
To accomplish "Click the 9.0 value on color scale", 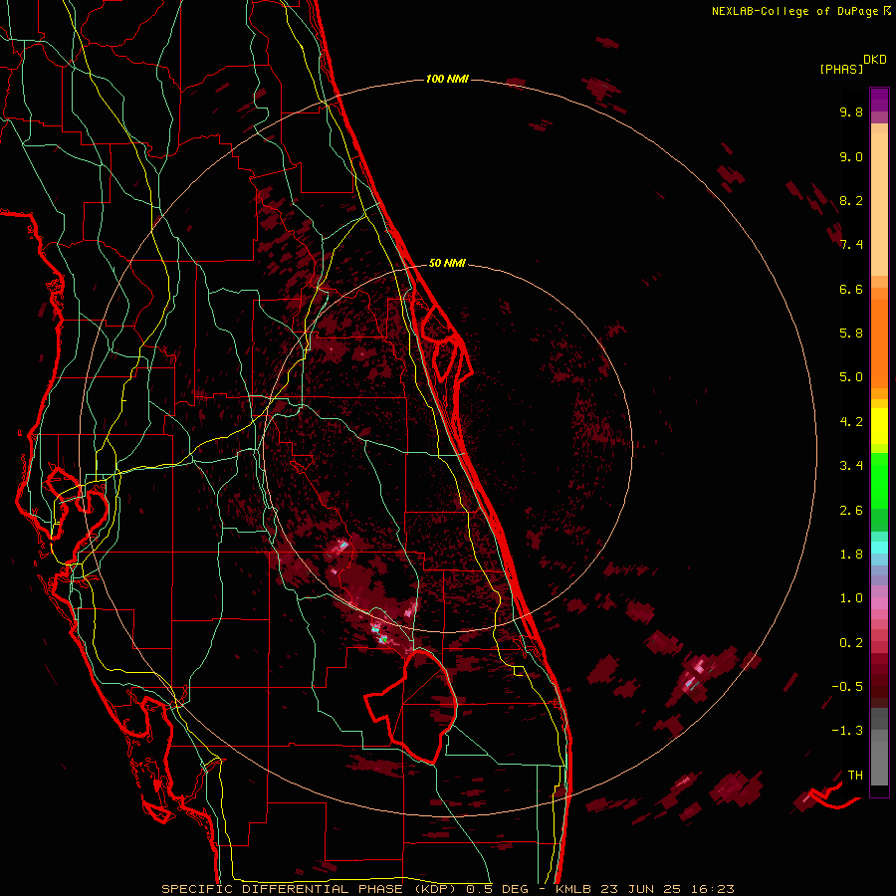I will click(851, 156).
